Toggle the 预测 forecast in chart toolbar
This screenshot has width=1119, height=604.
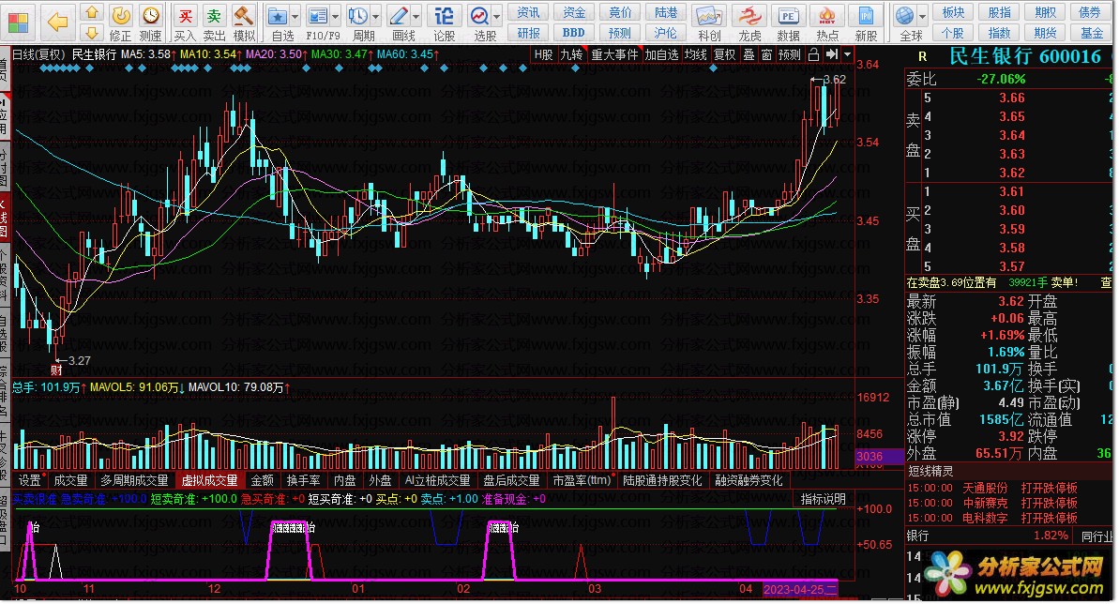click(x=789, y=54)
